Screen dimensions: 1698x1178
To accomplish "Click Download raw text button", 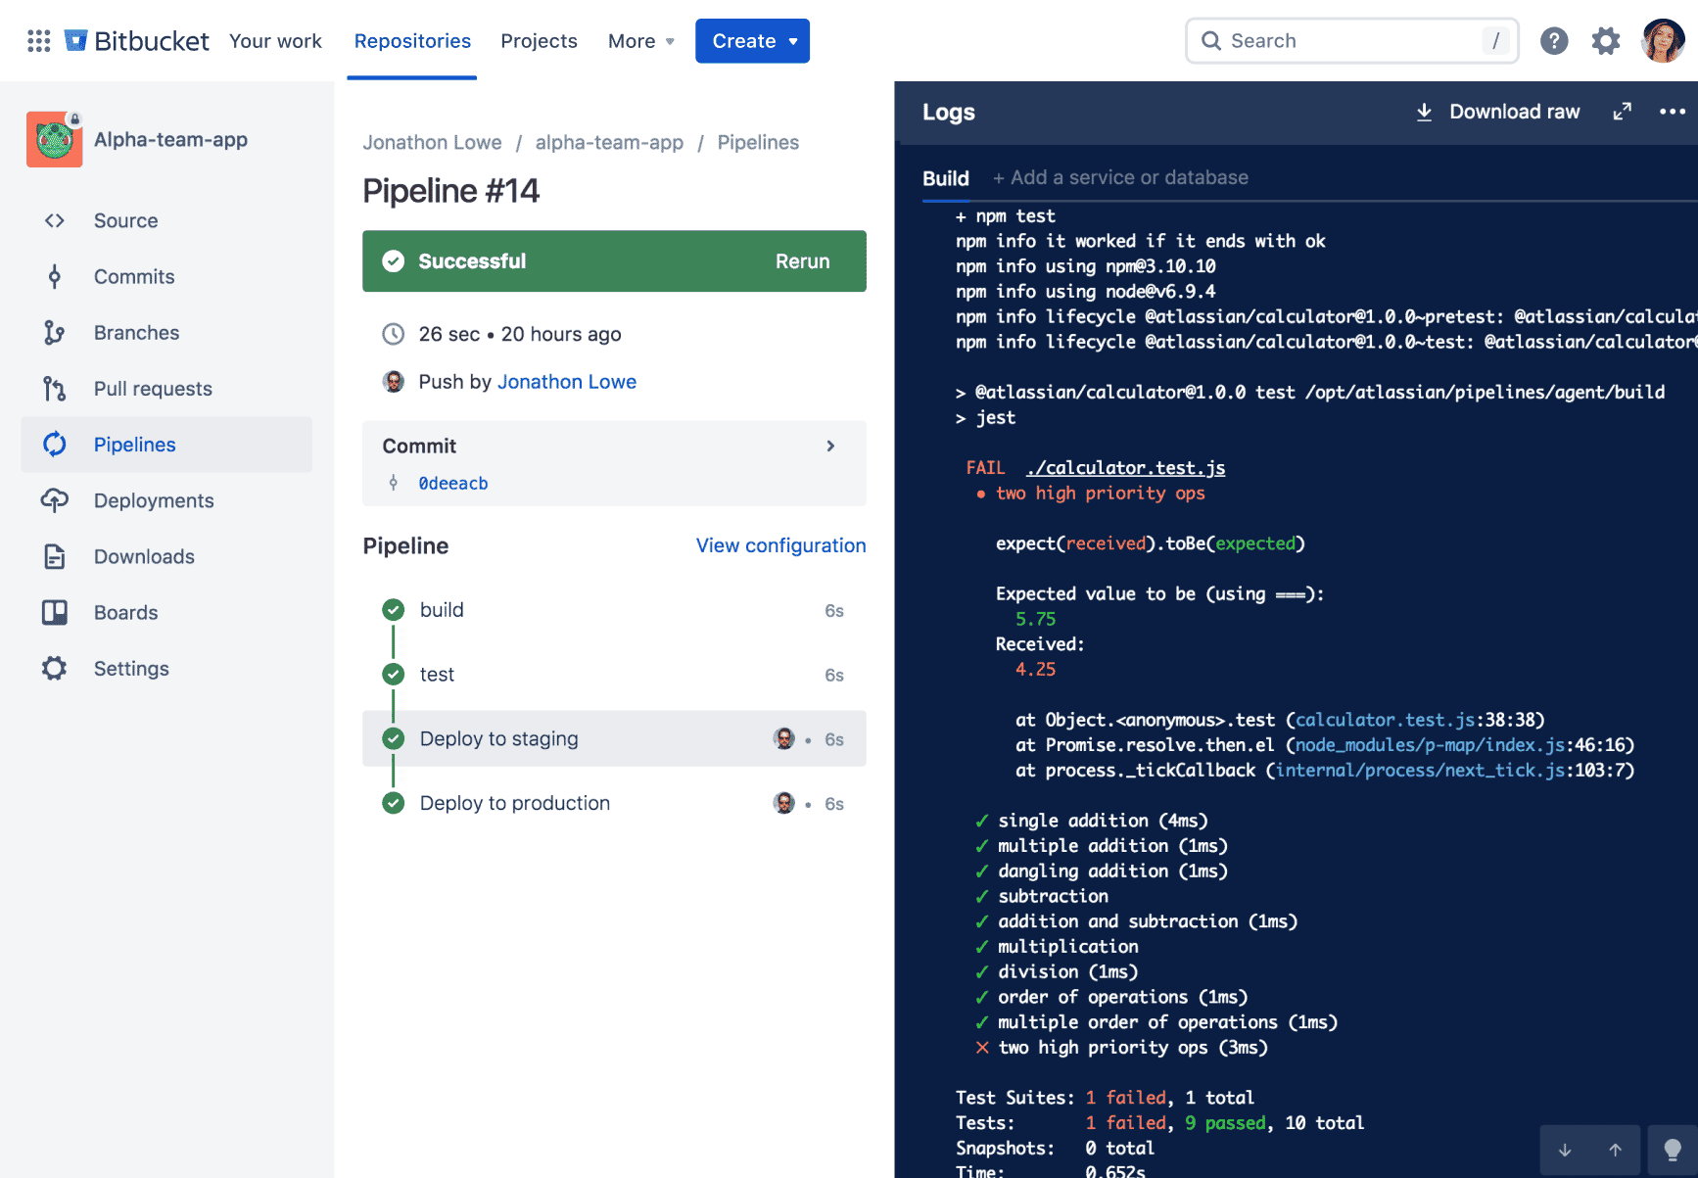I will coord(1514,112).
